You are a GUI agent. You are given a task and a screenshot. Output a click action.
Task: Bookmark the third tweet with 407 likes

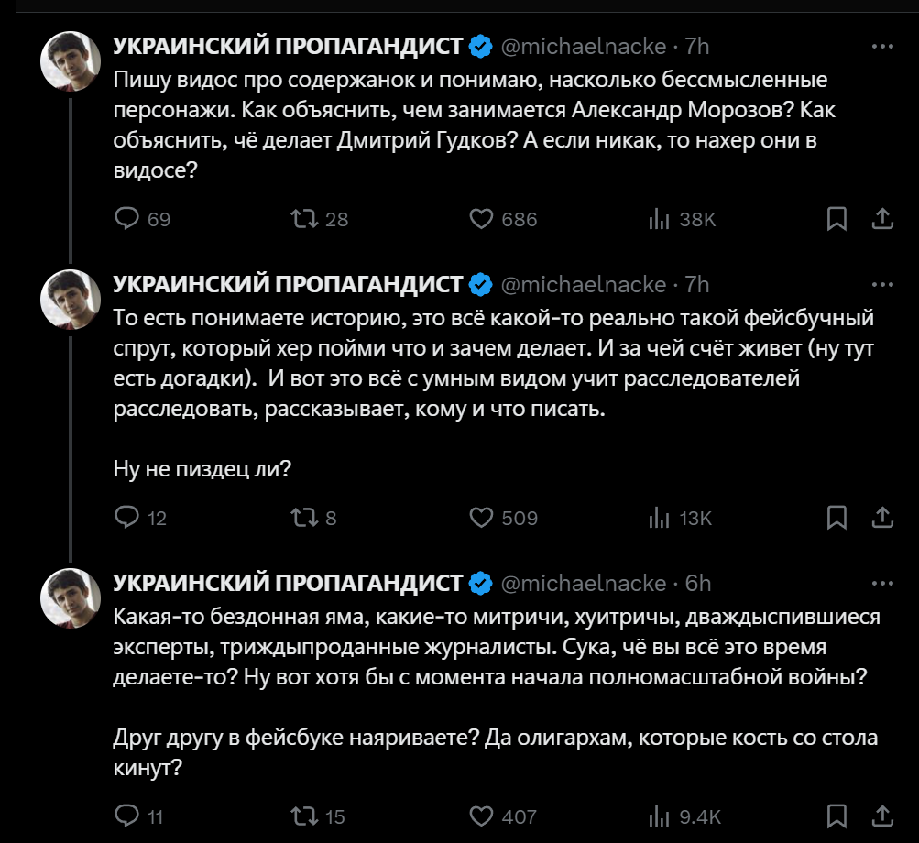pos(837,816)
